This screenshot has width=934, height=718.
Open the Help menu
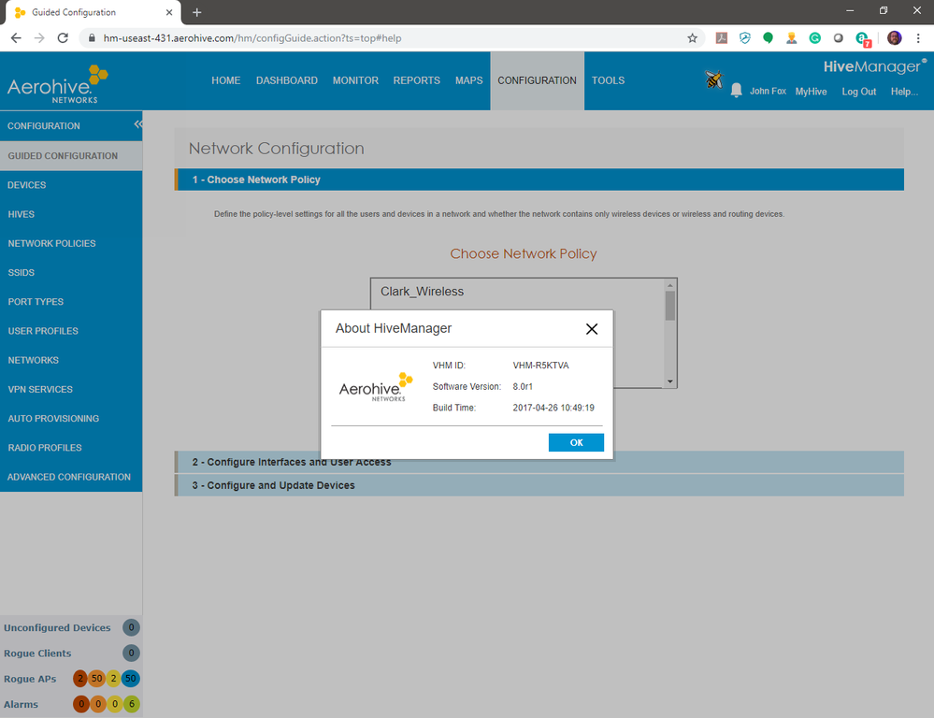[904, 92]
